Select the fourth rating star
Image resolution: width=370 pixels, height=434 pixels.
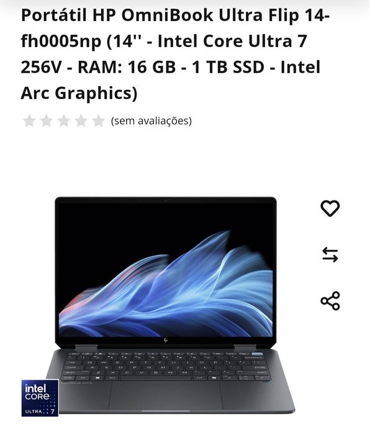(81, 121)
